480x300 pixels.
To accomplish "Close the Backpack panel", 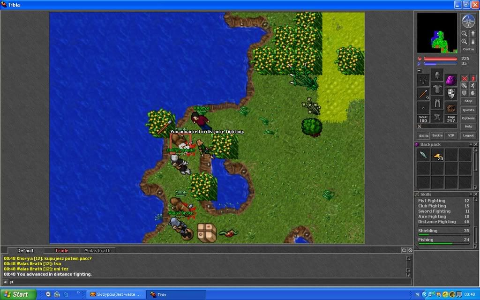I will 475,144.
